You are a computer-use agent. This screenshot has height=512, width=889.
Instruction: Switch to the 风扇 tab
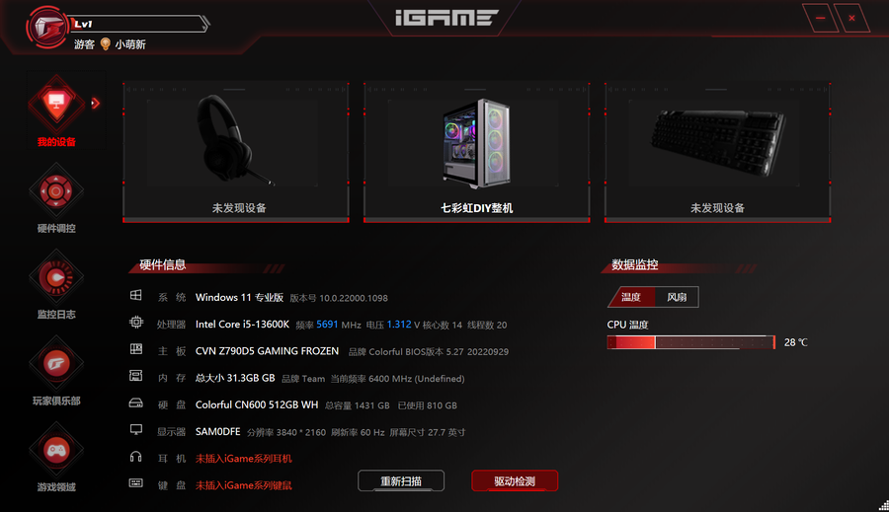tap(677, 297)
